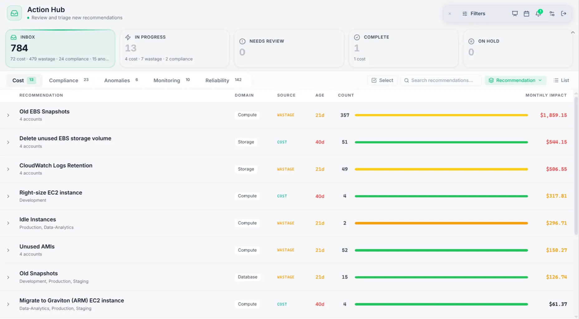The image size is (579, 319).
Task: Click the $544.15 monthly impact value
Action: tap(556, 142)
